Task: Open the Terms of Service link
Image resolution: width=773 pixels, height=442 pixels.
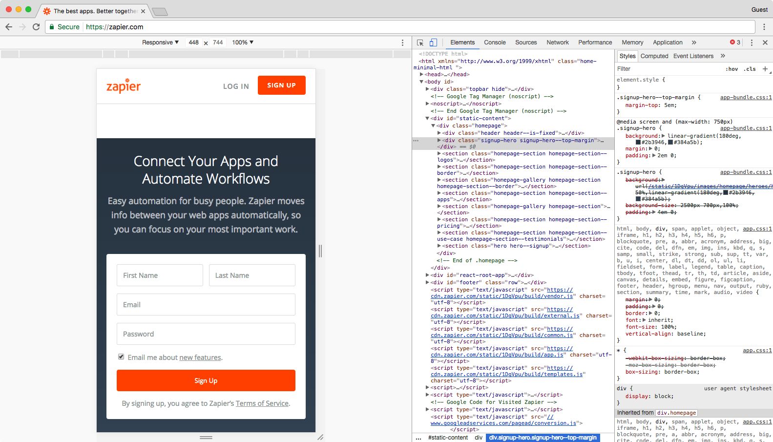Action: (262, 403)
